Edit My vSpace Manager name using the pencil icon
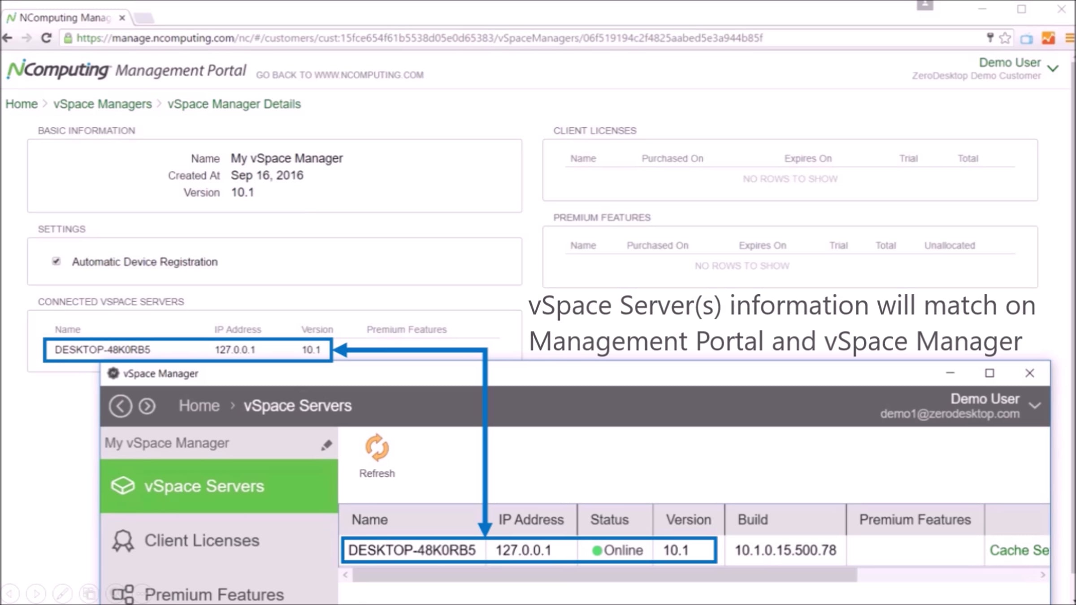The height and width of the screenshot is (605, 1076). [x=327, y=444]
